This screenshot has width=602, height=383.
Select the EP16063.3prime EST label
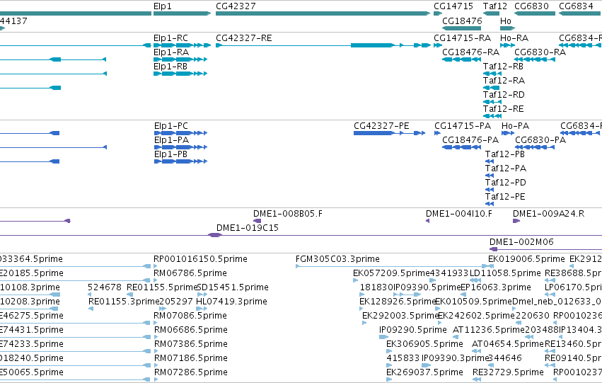coord(496,287)
